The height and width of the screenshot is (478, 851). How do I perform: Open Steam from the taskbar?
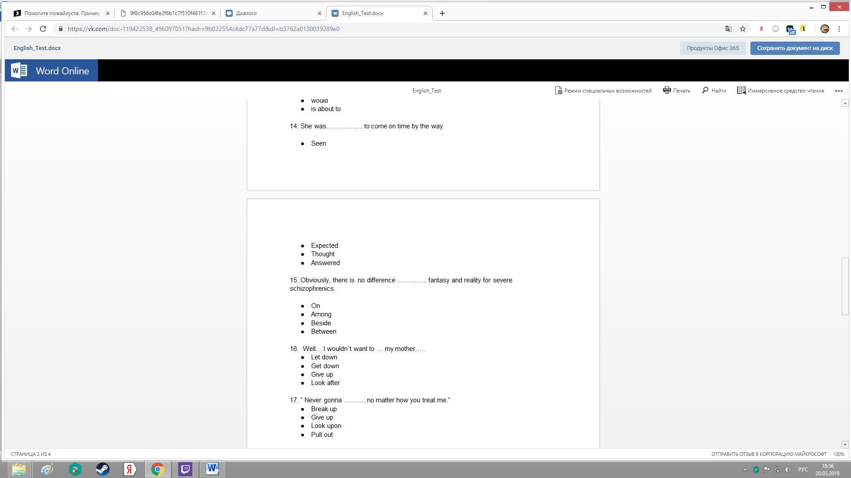(102, 469)
